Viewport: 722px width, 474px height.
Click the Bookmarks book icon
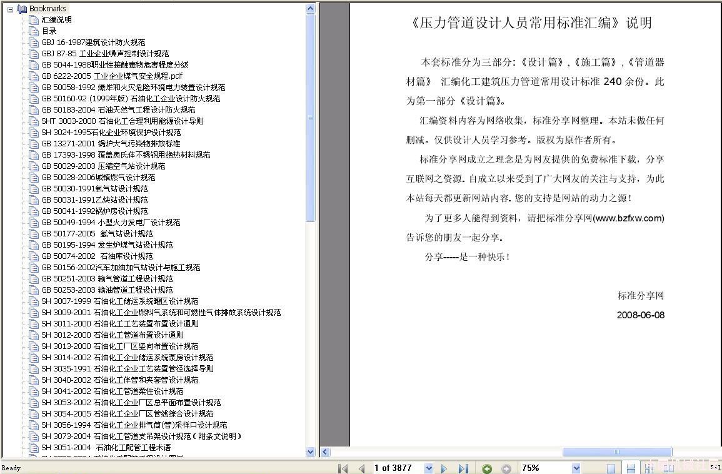click(x=23, y=9)
